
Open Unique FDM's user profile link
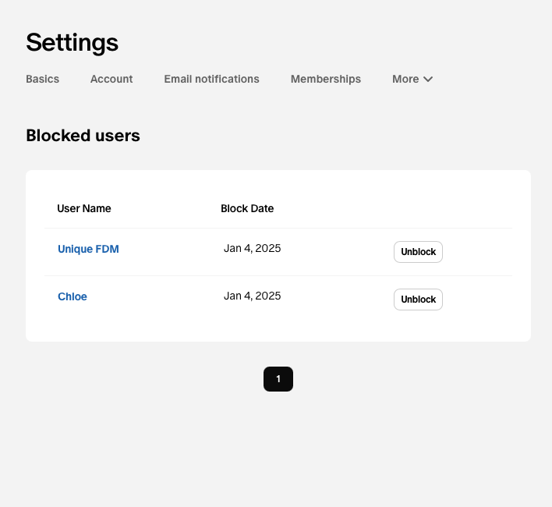click(88, 249)
